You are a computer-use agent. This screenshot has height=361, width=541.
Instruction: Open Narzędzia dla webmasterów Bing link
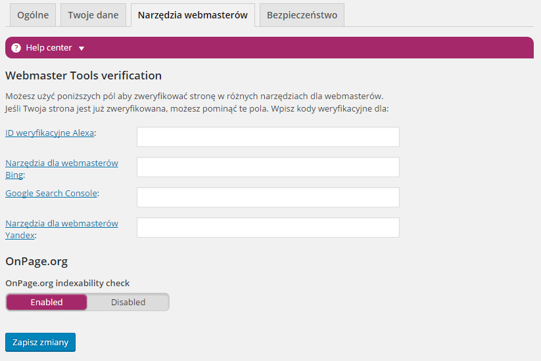(62, 169)
